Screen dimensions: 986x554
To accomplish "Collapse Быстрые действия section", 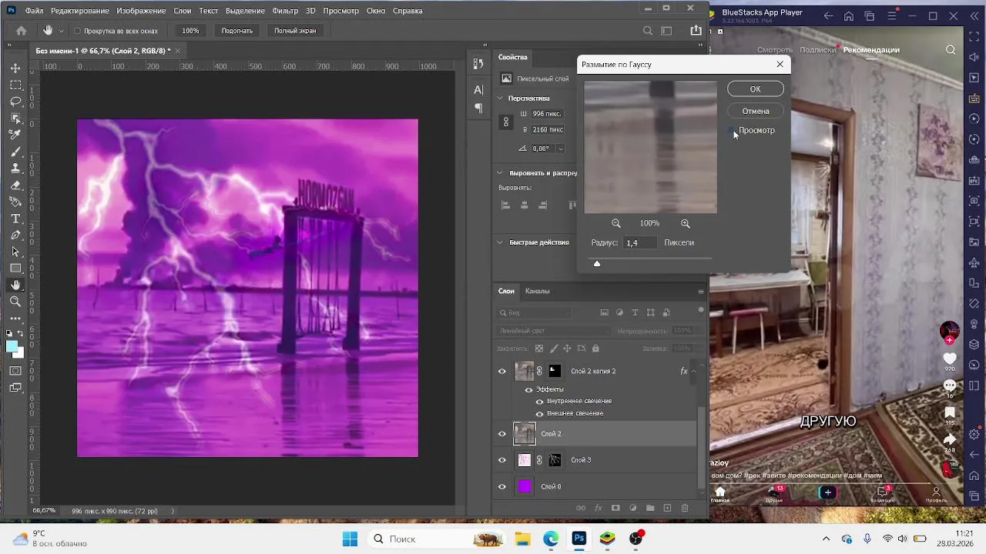I will pos(499,242).
